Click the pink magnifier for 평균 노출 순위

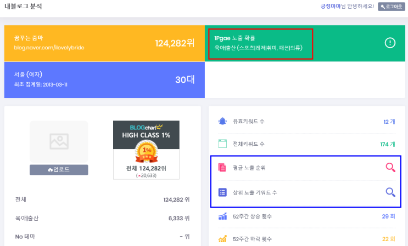point(390,167)
